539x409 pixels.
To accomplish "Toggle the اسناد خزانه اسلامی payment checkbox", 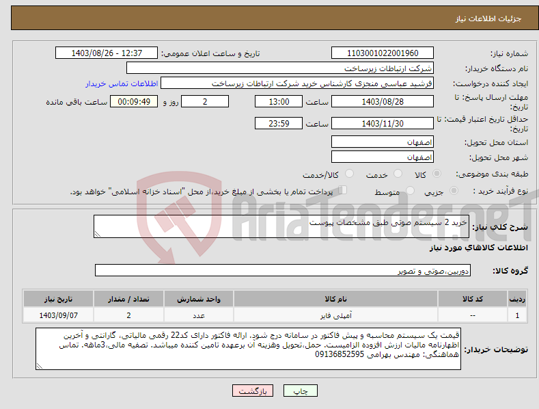I will point(342,190).
